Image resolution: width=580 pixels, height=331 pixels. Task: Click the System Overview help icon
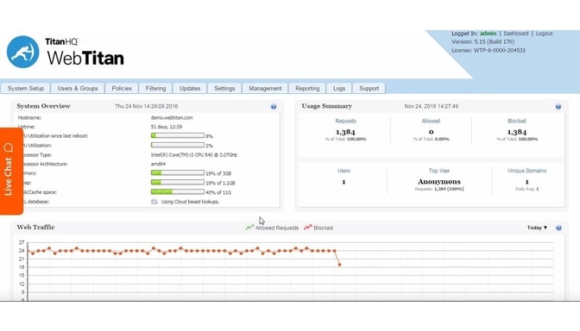[x=274, y=107]
